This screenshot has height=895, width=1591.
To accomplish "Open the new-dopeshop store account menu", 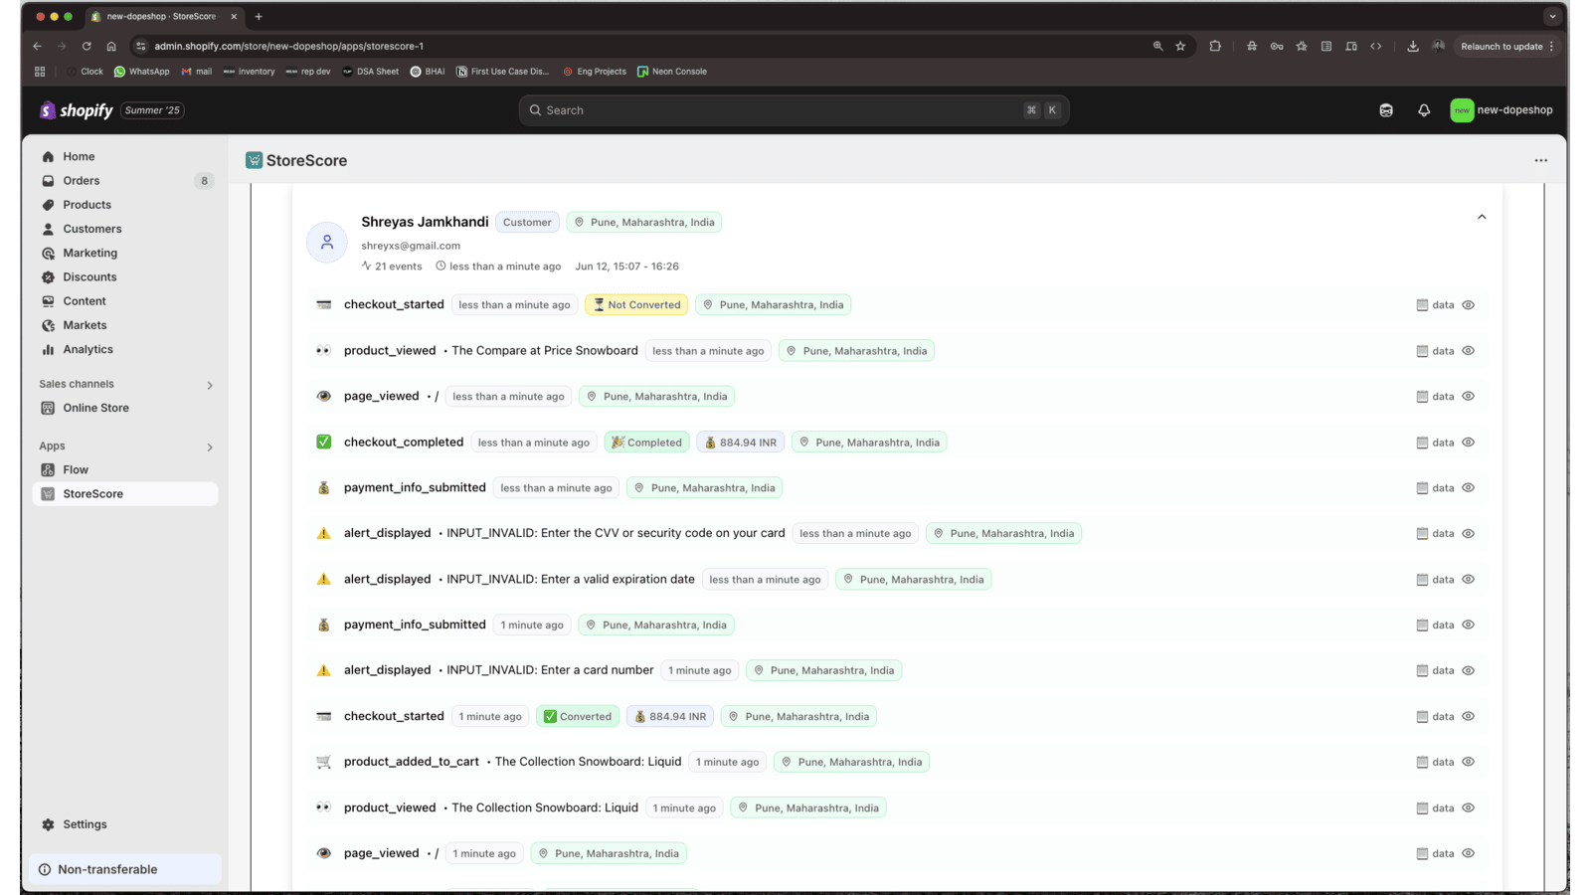I will (x=1502, y=110).
